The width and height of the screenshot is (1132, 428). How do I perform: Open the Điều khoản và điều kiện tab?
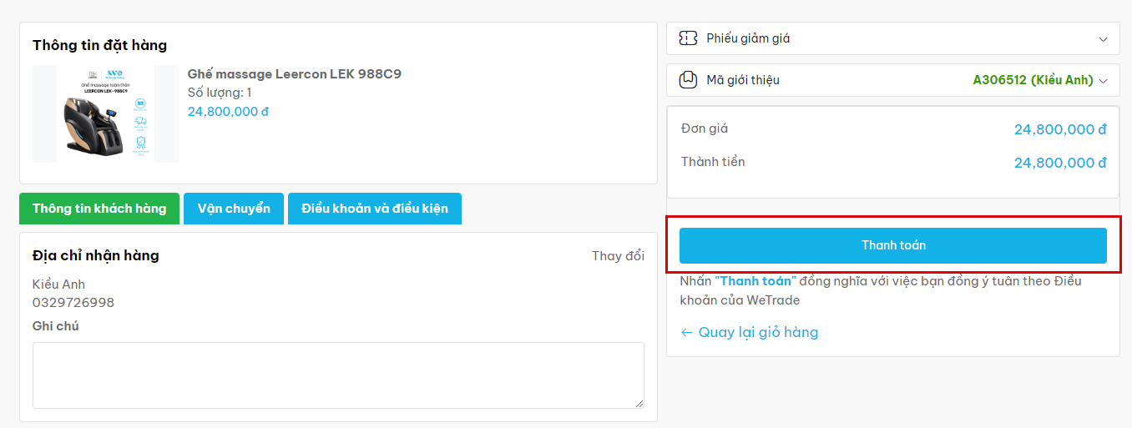click(375, 209)
